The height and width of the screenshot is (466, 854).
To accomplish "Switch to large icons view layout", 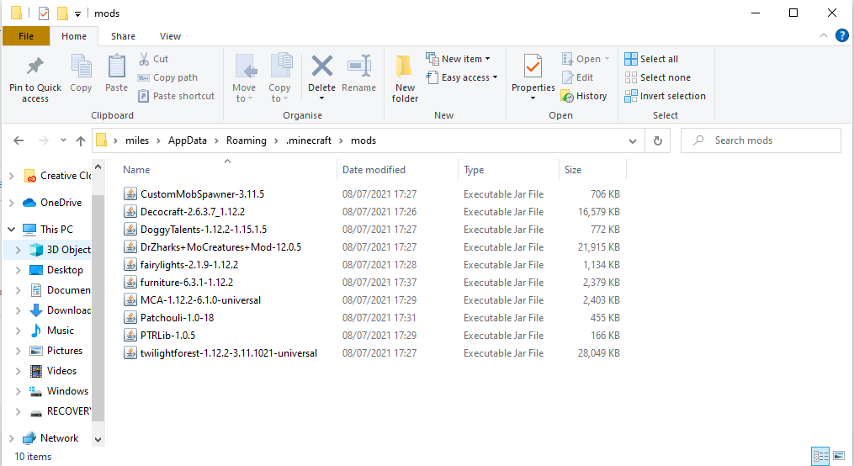I will pos(839,456).
